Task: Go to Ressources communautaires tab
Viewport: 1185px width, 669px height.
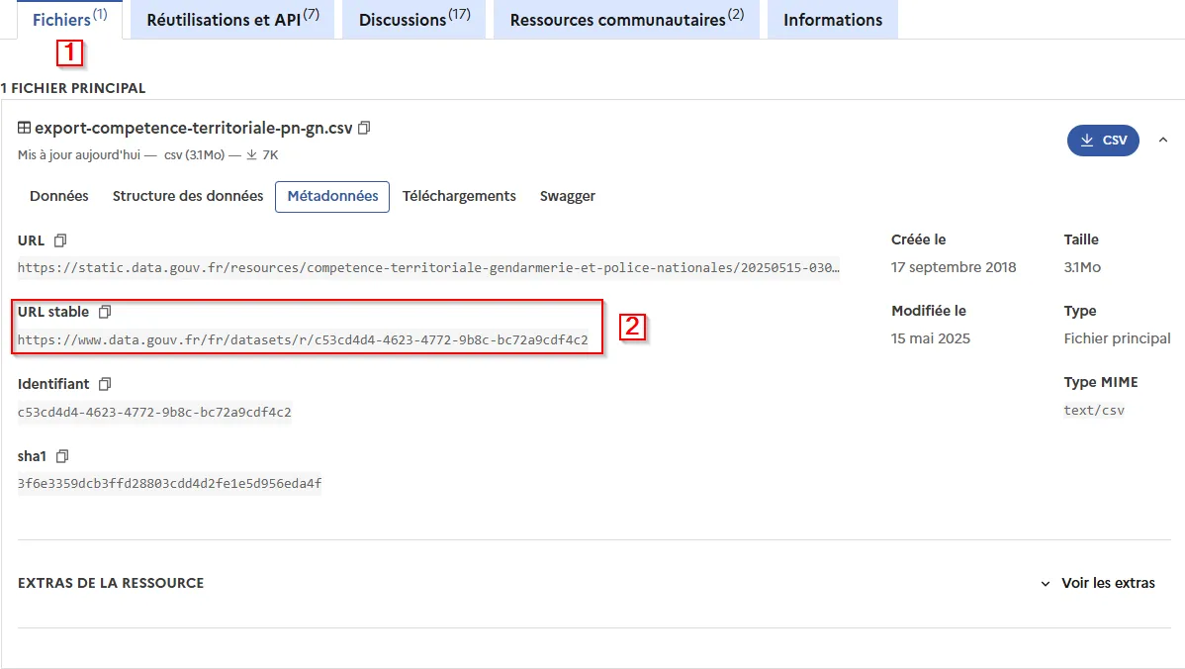Action: 626,19
